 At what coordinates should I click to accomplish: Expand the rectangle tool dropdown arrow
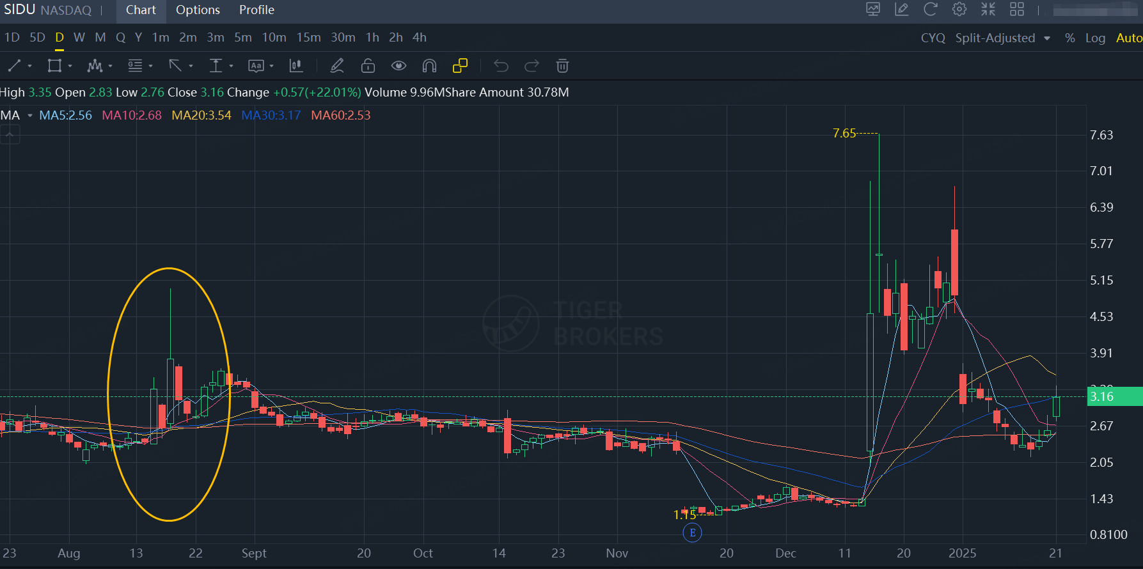(70, 66)
